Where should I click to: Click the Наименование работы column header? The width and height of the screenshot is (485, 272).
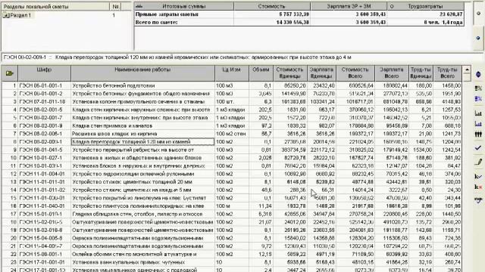(142, 73)
